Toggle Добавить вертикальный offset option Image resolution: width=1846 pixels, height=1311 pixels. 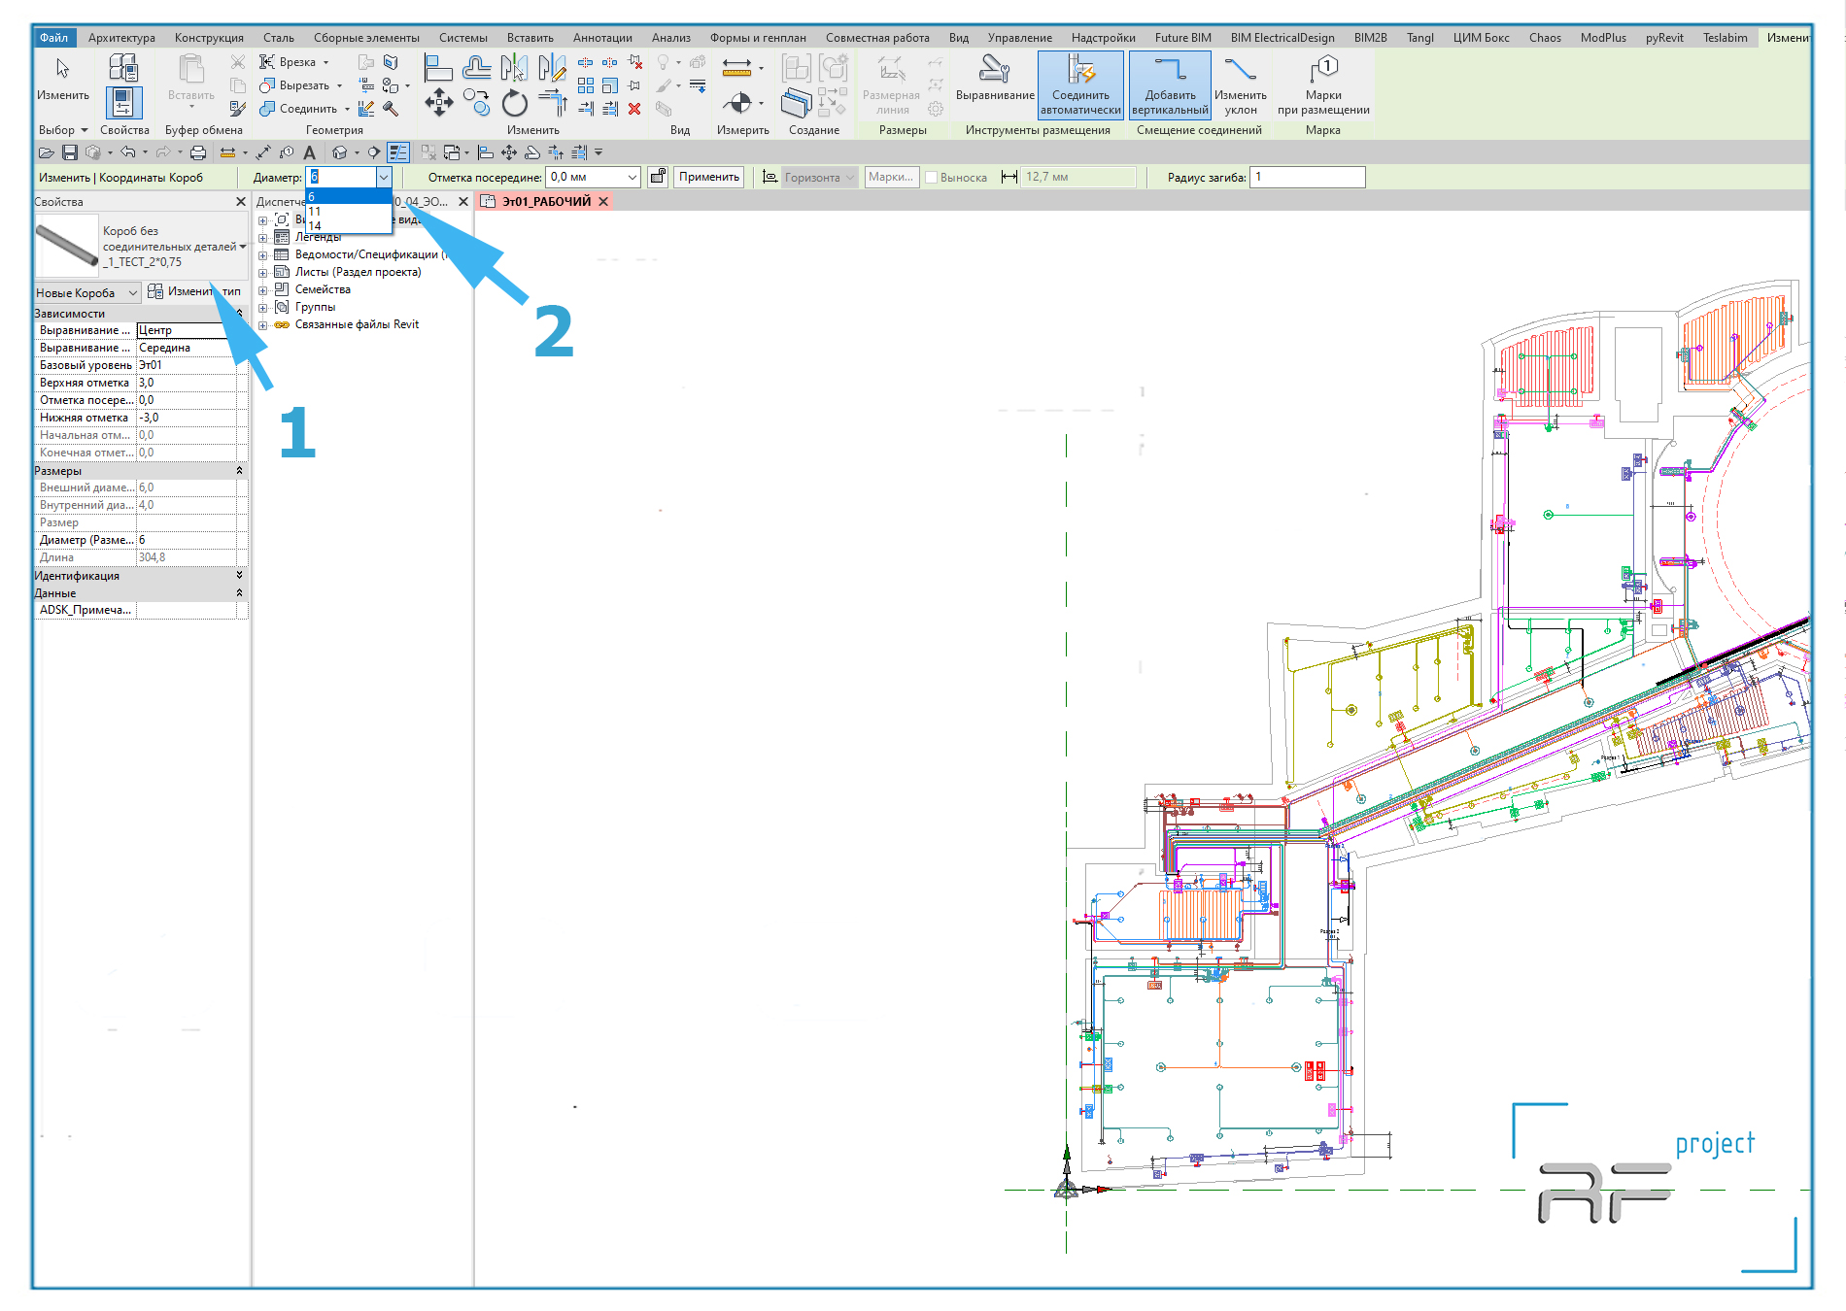(1170, 85)
